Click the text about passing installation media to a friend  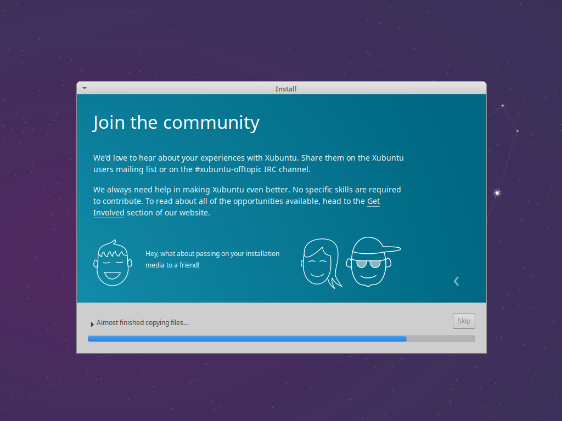click(x=212, y=259)
